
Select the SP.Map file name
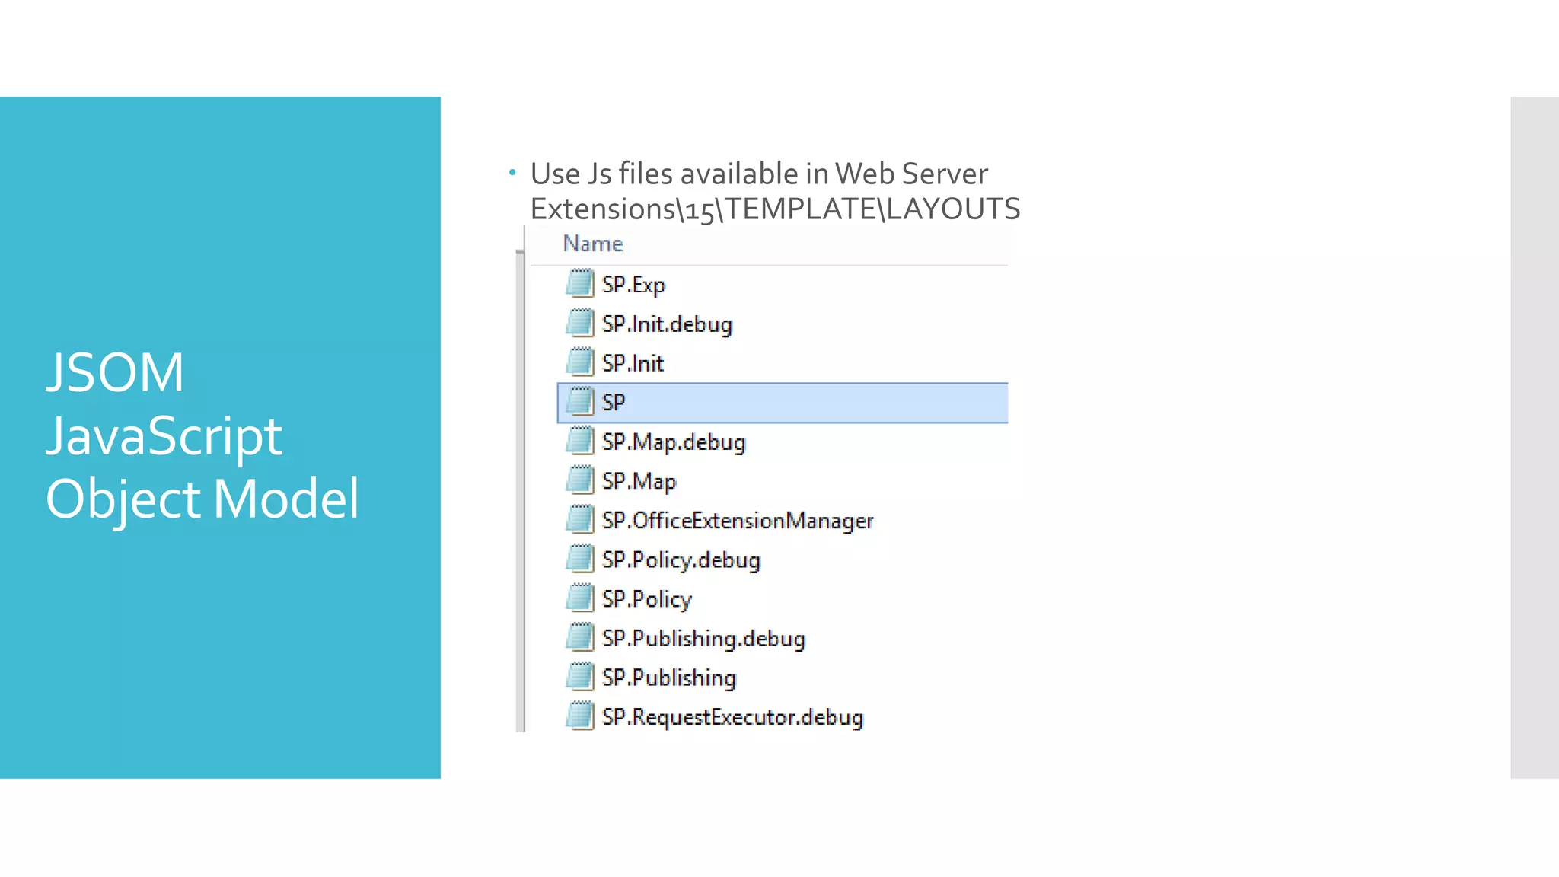pyautogui.click(x=639, y=482)
